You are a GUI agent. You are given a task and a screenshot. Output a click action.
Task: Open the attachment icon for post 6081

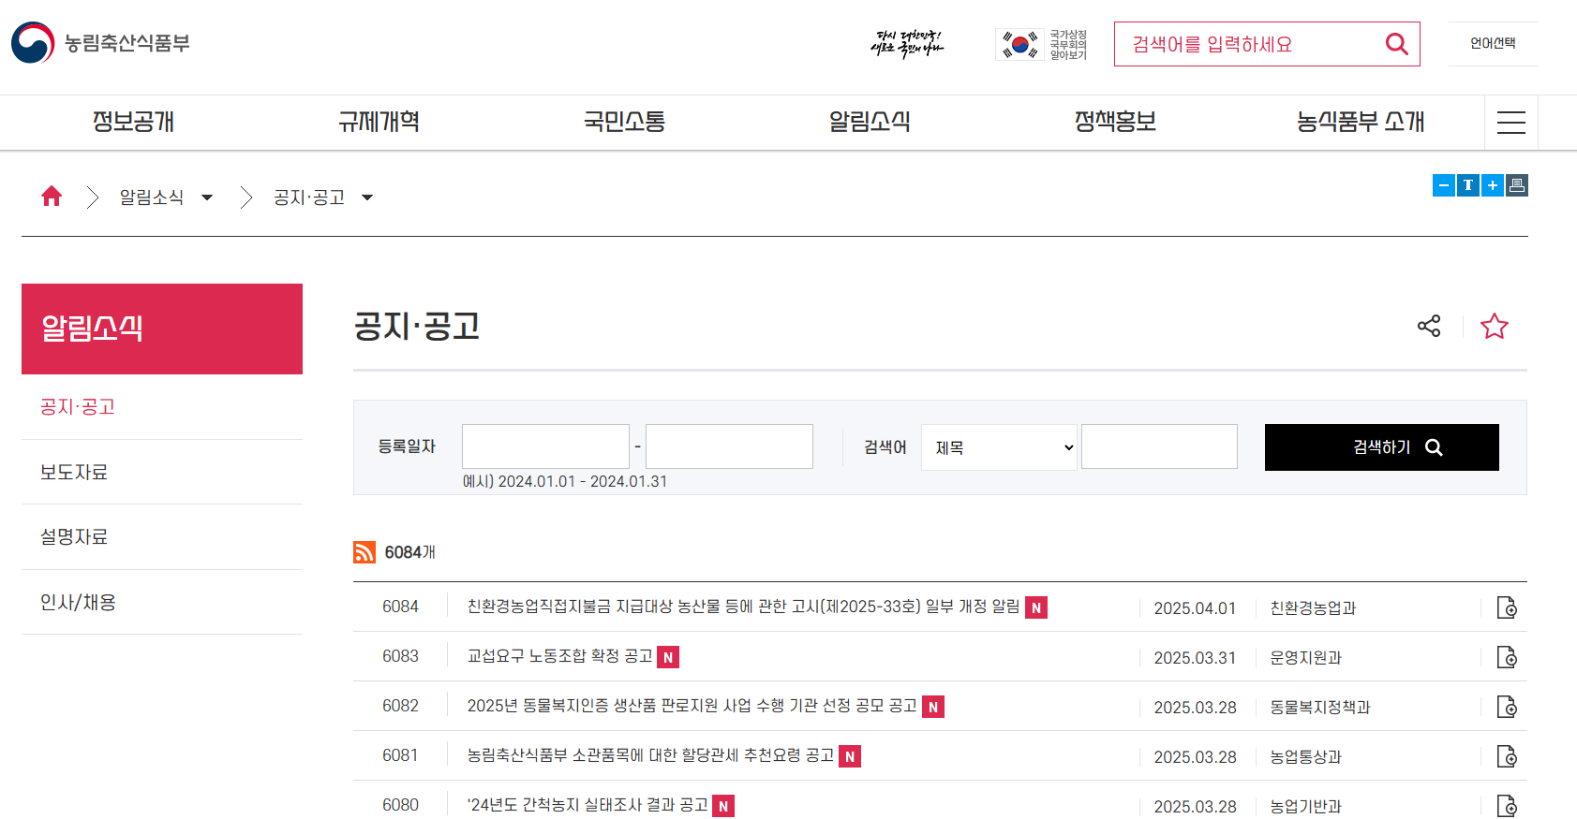(1507, 756)
